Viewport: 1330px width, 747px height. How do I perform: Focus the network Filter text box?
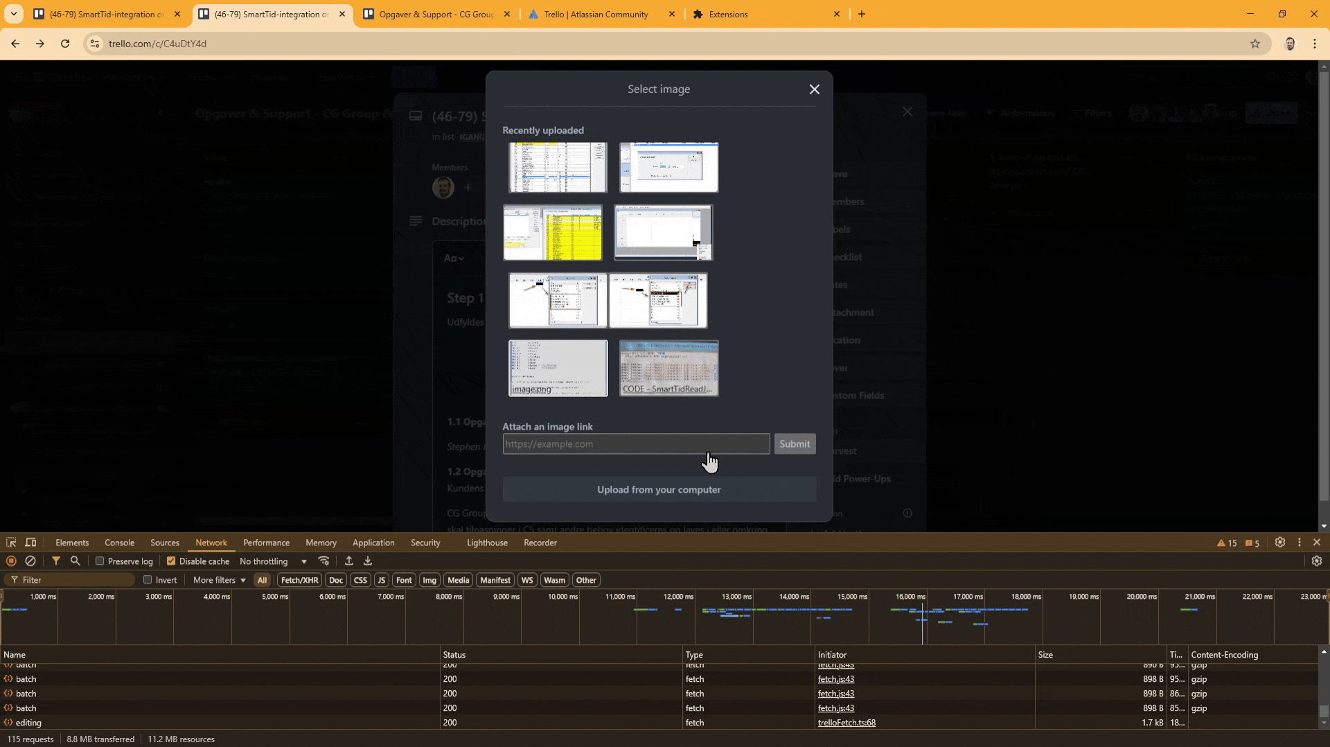coord(69,580)
